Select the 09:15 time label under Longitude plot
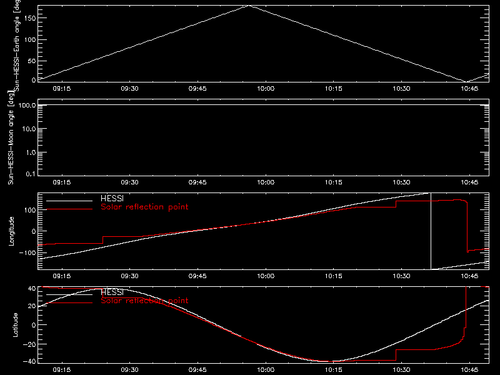 coord(61,276)
